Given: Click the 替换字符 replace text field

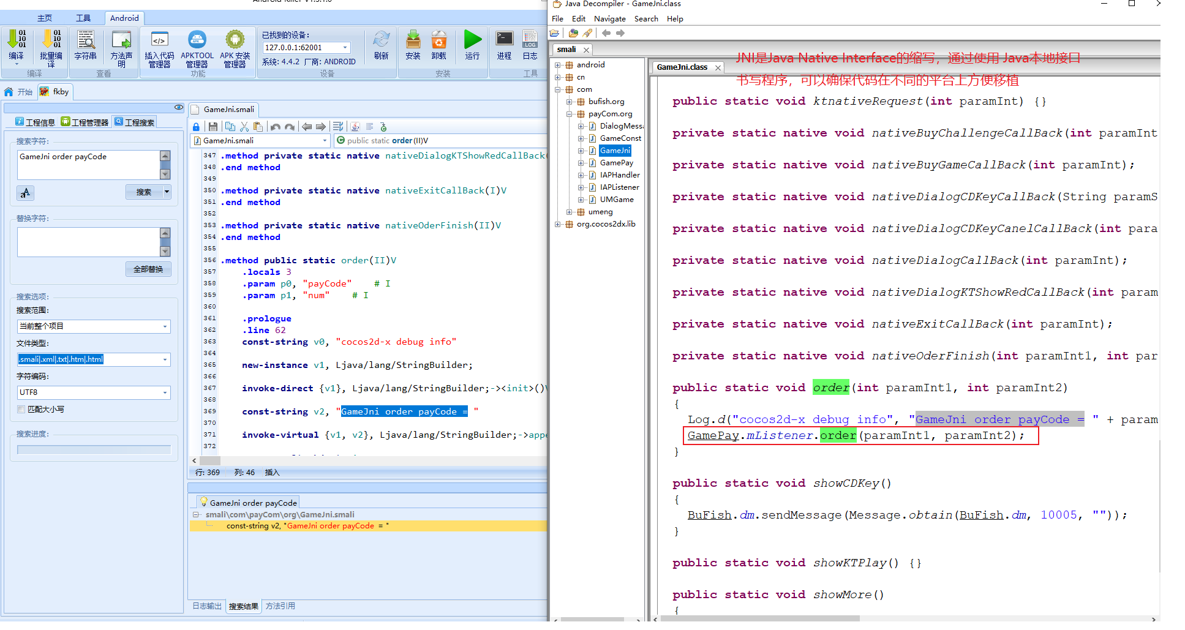Looking at the screenshot, I should [89, 242].
